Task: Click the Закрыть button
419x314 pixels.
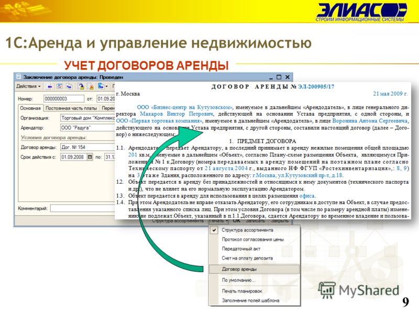Action: (280, 221)
